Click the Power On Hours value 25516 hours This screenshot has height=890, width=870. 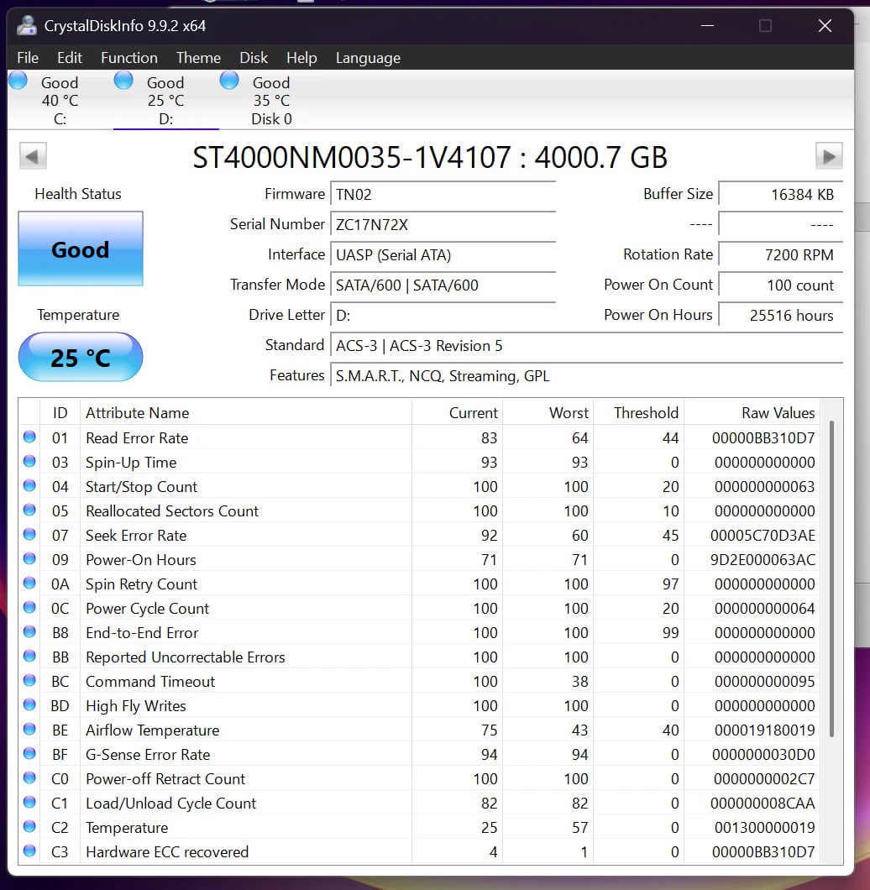tap(781, 315)
